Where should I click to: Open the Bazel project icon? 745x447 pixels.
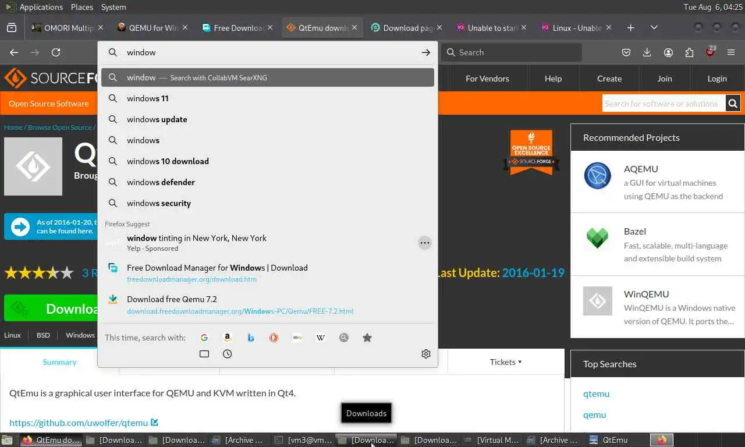(598, 238)
